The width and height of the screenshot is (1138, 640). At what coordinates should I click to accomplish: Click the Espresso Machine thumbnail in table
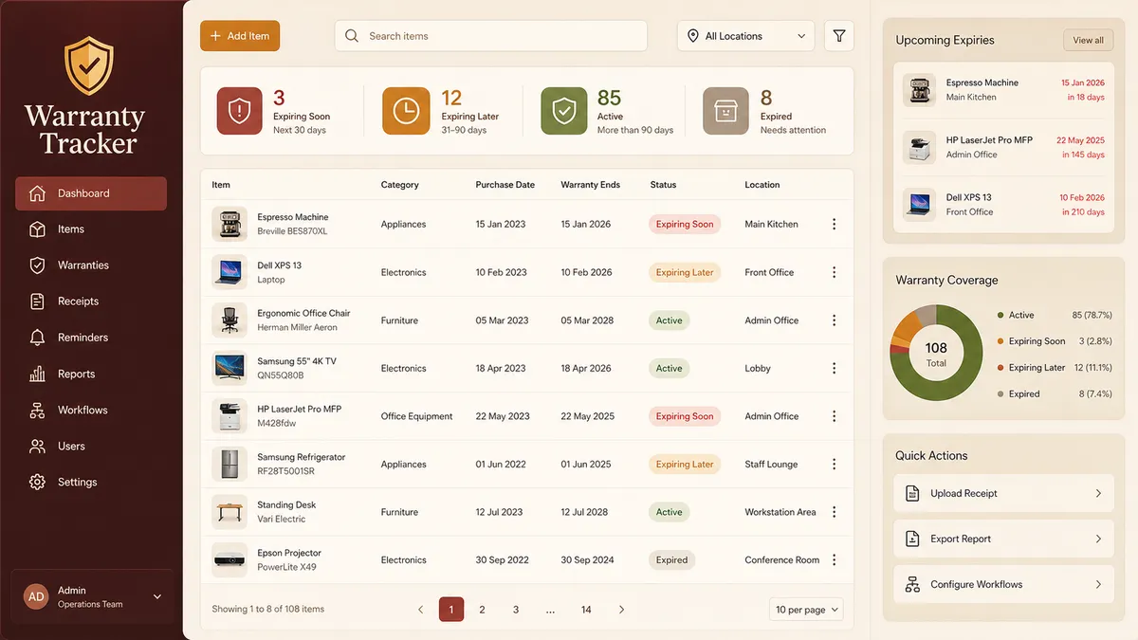(x=229, y=225)
